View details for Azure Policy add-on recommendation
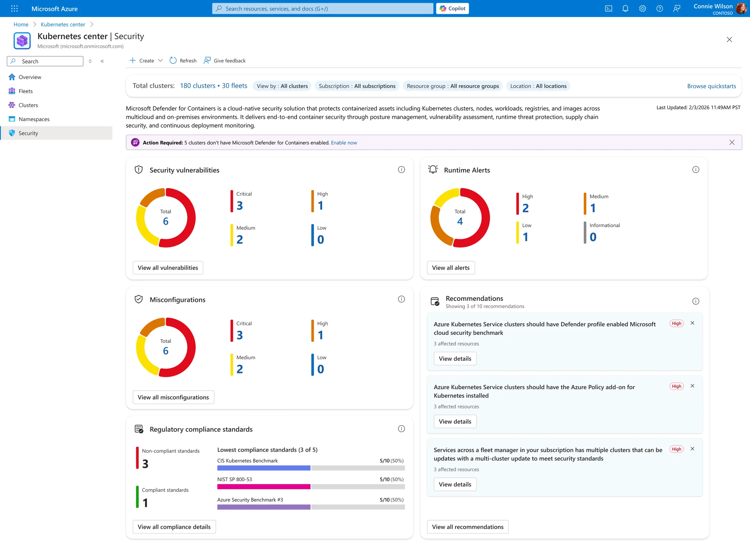The height and width of the screenshot is (554, 750). pyautogui.click(x=455, y=421)
